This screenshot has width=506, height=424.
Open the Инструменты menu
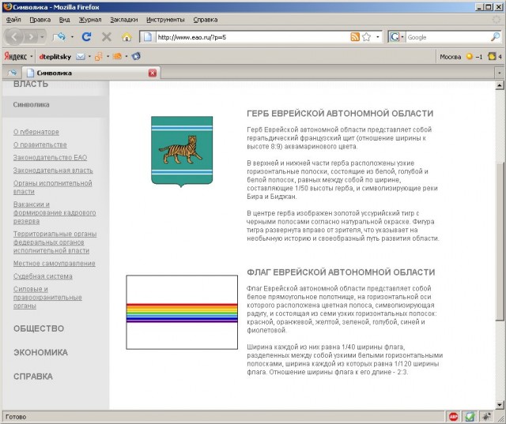(165, 20)
